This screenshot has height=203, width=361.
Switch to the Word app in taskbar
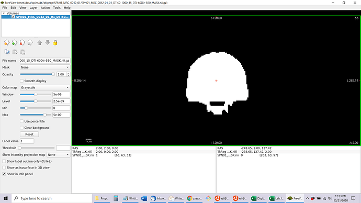pos(144,198)
